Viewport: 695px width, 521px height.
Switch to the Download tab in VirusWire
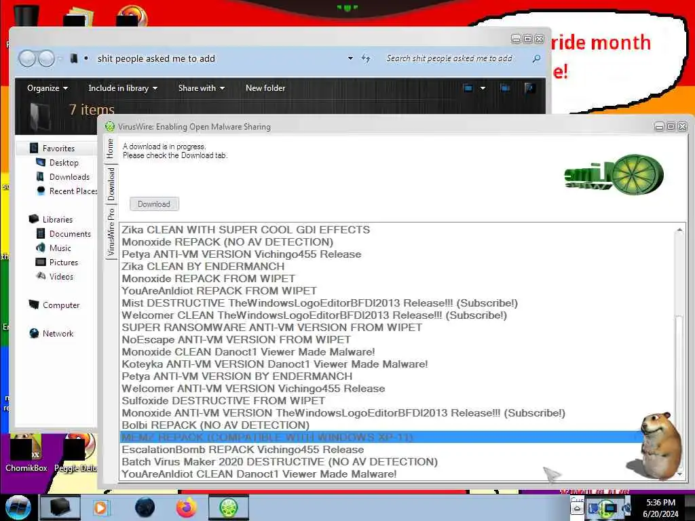[111, 183]
